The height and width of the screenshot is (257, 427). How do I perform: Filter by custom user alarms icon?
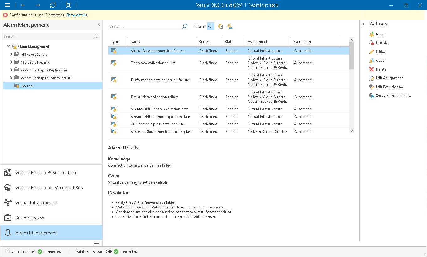pyautogui.click(x=230, y=26)
